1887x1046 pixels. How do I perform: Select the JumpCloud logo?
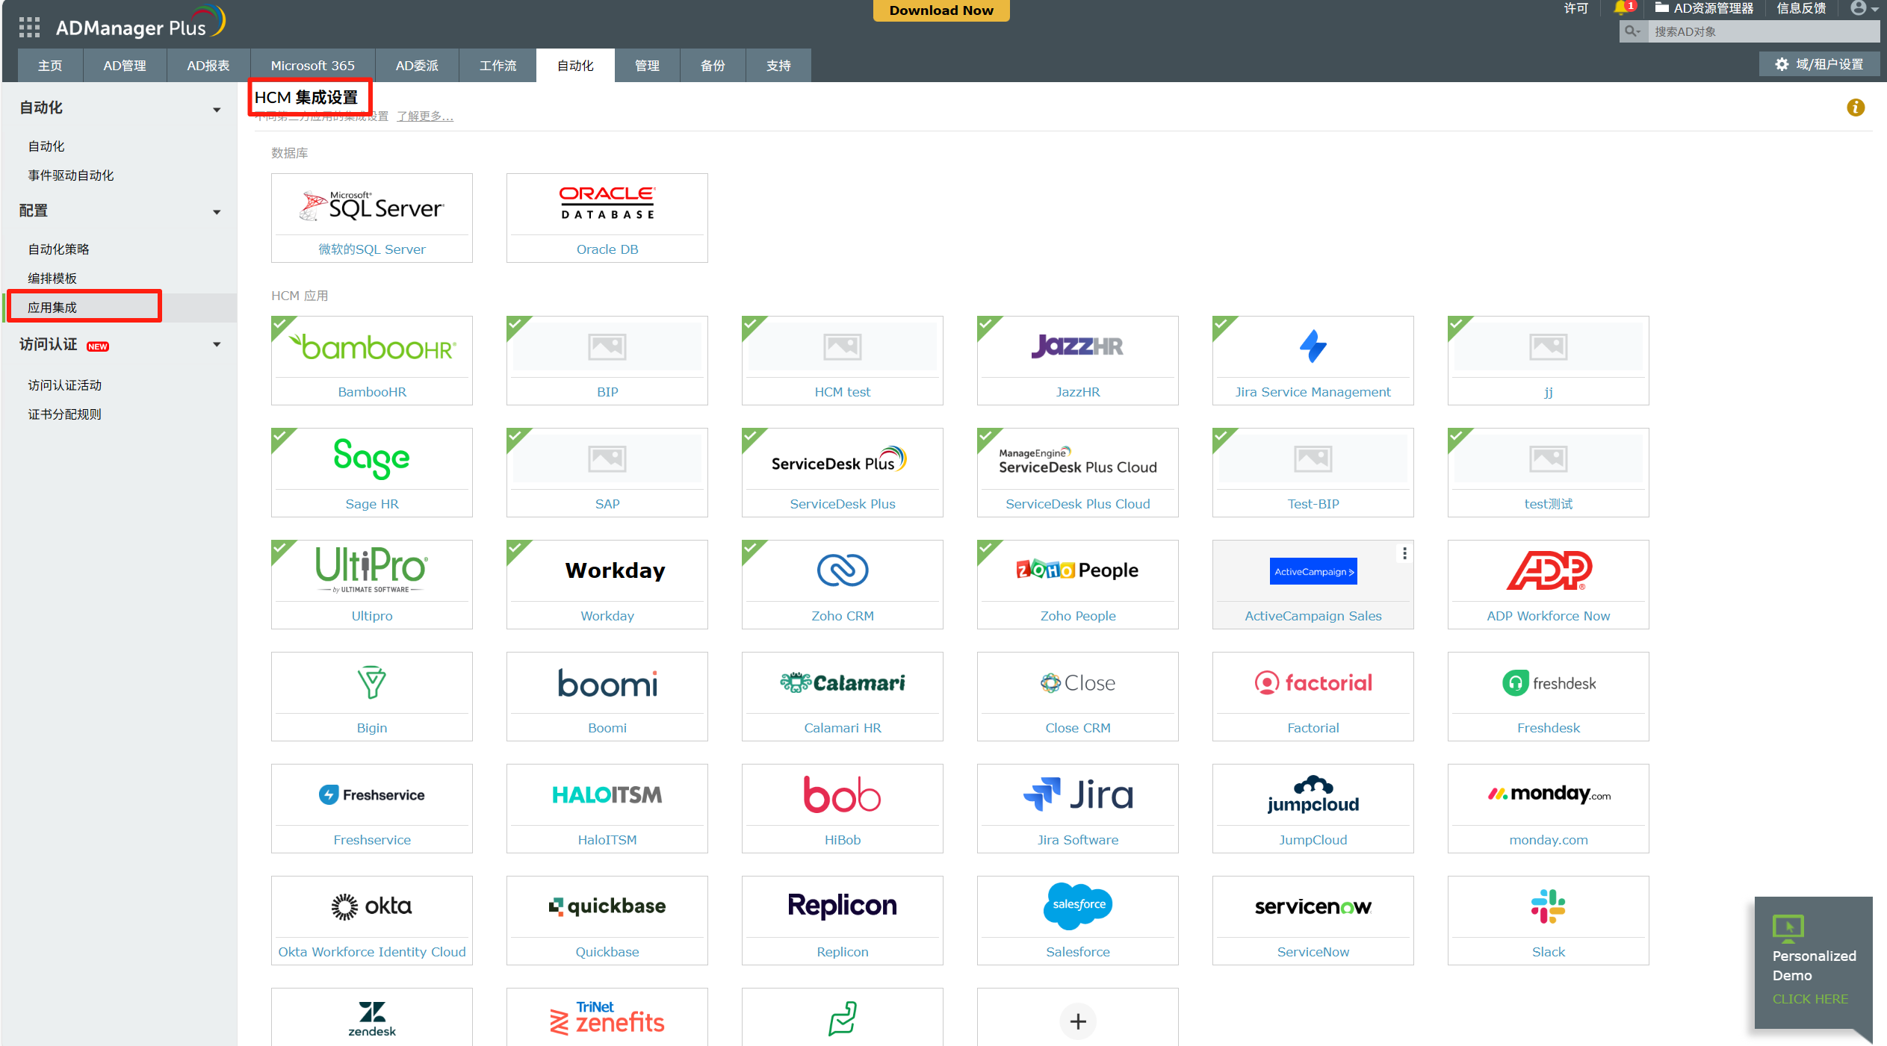[1313, 794]
